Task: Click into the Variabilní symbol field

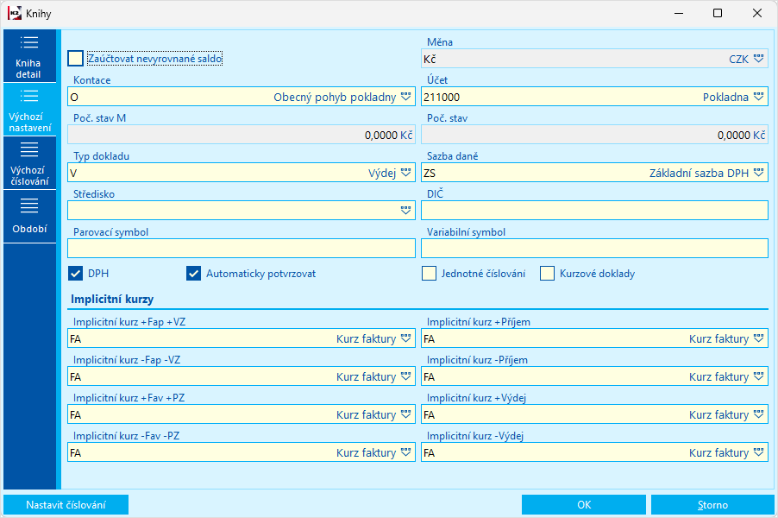Action: click(593, 249)
